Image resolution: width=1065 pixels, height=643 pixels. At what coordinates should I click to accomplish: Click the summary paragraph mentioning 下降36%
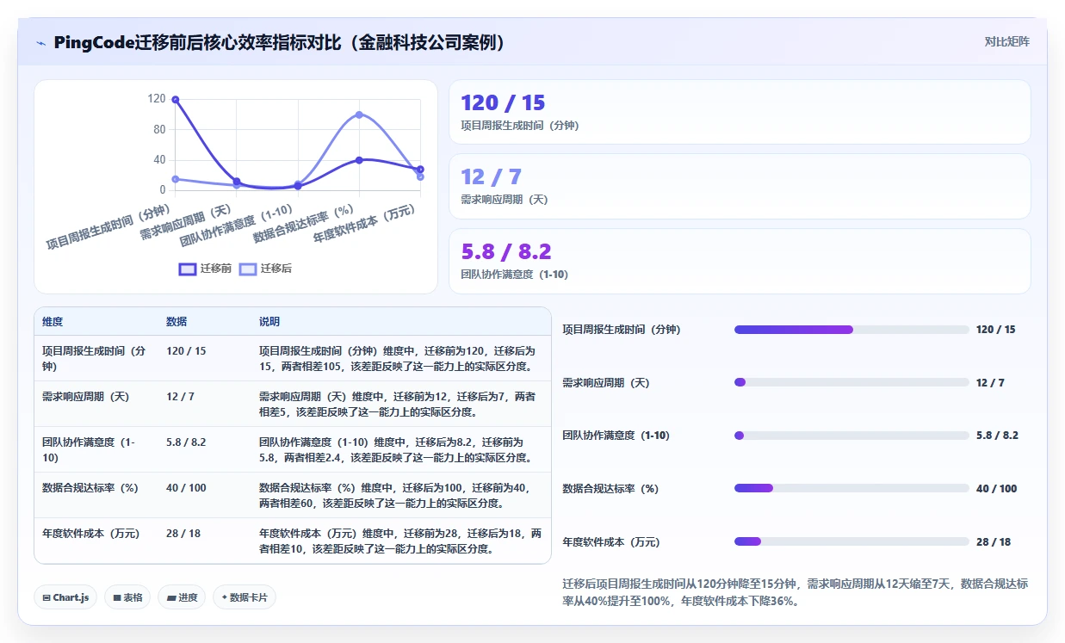tap(795, 593)
